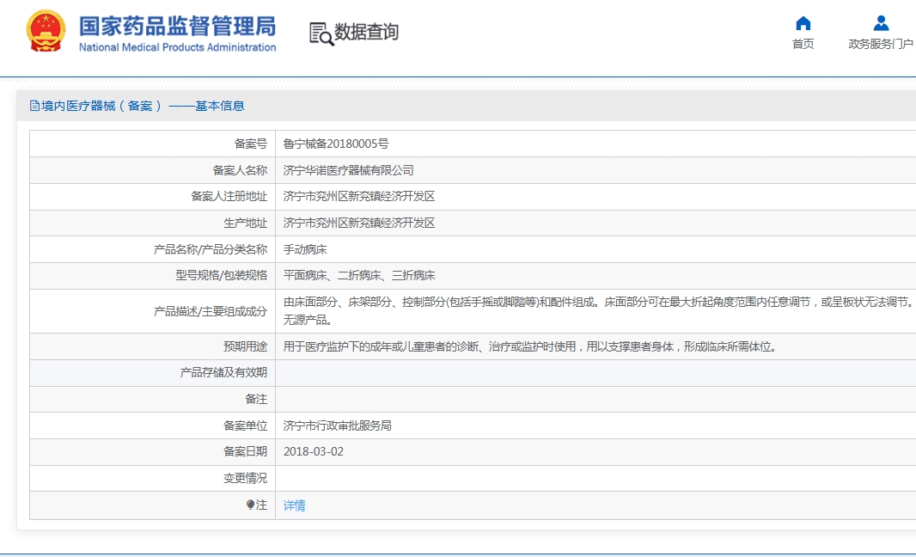916x557 pixels.
Task: Select address in 备案人注册地址 row
Action: coord(359,196)
